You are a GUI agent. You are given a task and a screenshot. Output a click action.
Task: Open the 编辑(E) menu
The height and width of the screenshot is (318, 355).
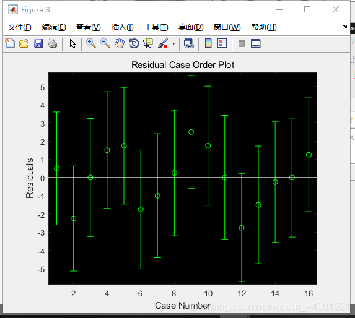point(54,27)
